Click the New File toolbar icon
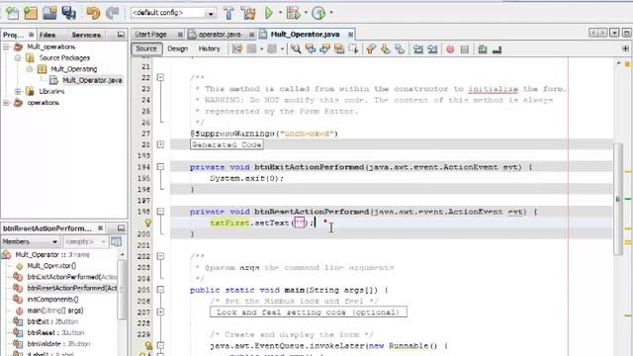 (x=12, y=13)
